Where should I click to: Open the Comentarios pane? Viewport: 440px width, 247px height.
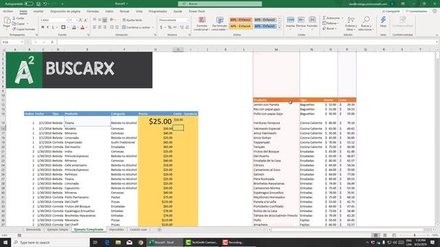coord(416,12)
